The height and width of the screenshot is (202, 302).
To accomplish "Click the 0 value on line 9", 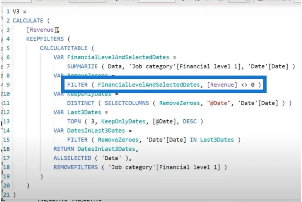I will click(253, 85).
